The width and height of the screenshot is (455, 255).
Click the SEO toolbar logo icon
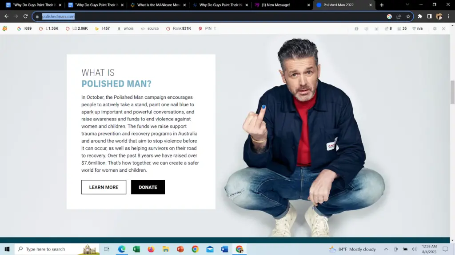(x=5, y=28)
